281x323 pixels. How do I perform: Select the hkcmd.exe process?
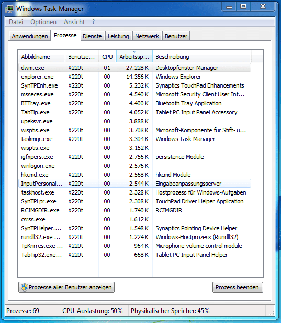point(134,175)
